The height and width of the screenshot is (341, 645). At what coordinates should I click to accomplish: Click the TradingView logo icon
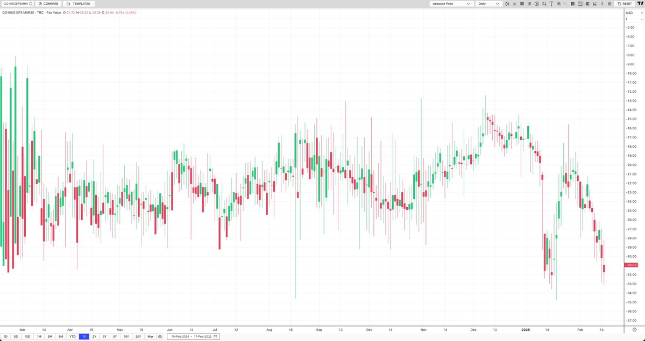(640, 3)
